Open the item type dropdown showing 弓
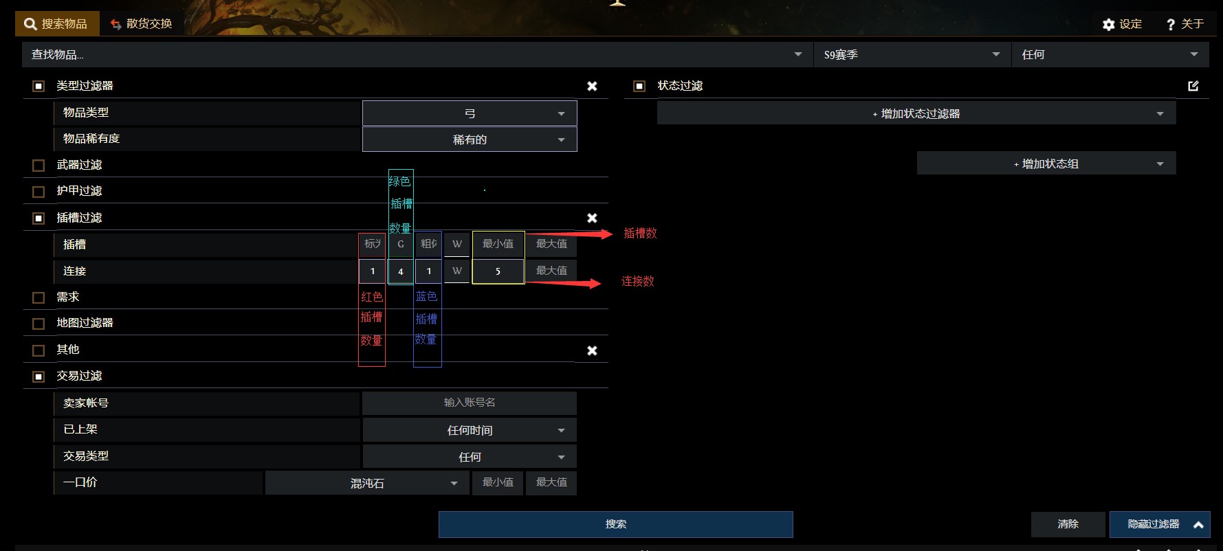The width and height of the screenshot is (1223, 551). pos(470,113)
